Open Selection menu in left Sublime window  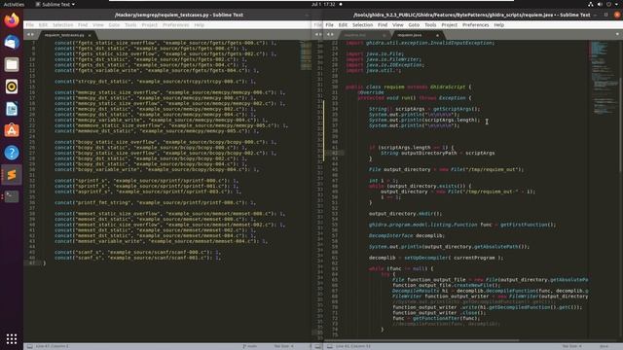tap(63, 24)
